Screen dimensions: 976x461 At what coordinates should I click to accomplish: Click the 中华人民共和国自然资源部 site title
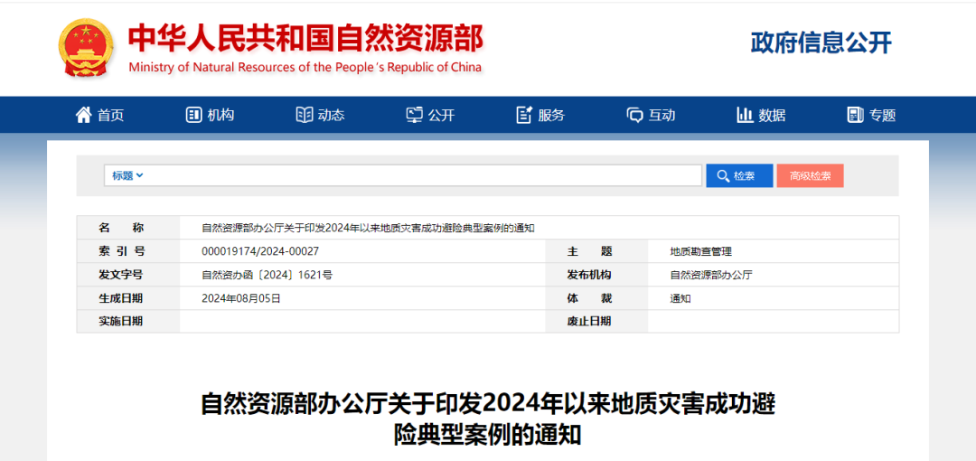coord(305,39)
